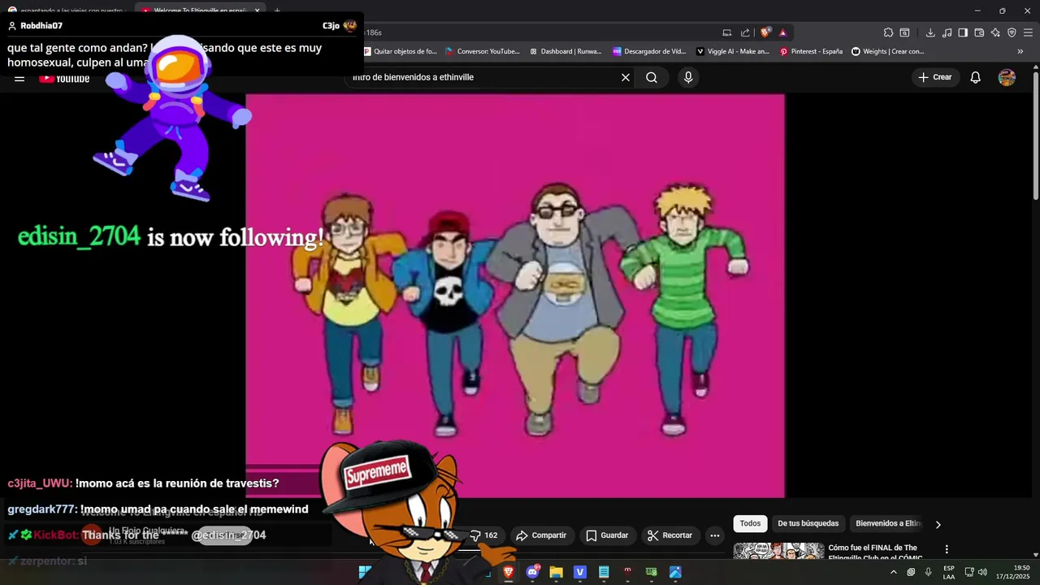1040x585 pixels.
Task: Open the Descargador de Víd... bookmark
Action: pyautogui.click(x=649, y=51)
